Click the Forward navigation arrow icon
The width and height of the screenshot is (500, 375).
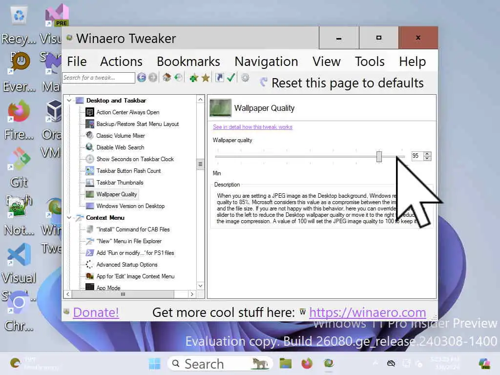(153, 78)
